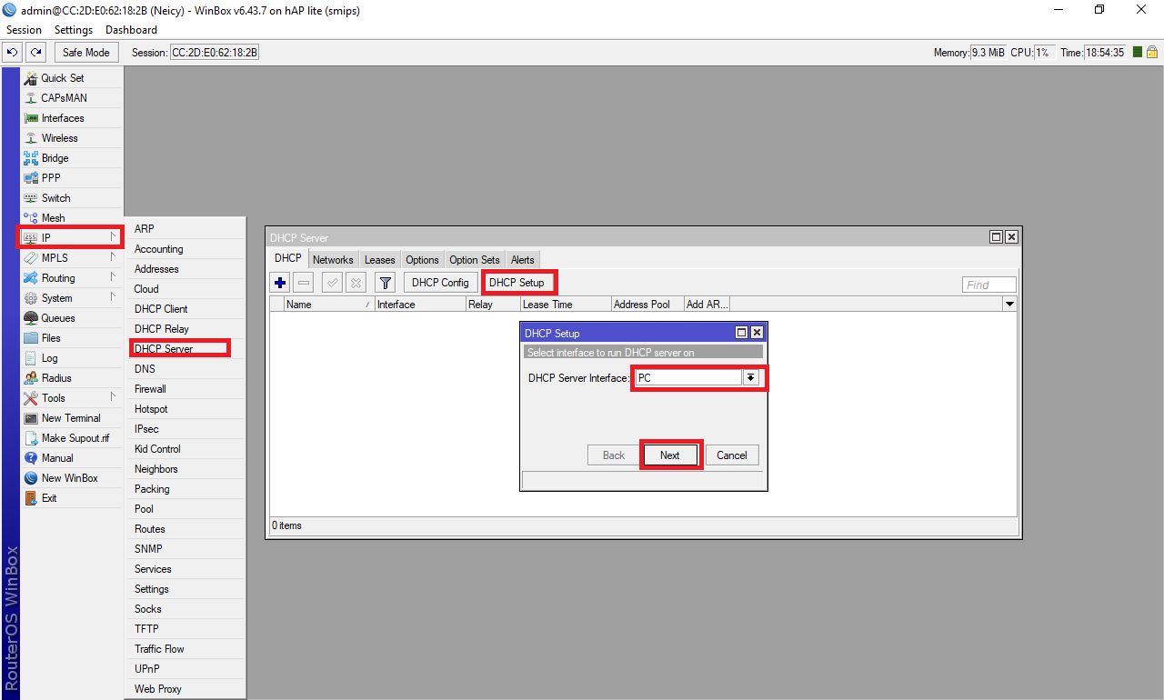
Task: Expand MPLS submenu in sidebar
Action: [72, 258]
